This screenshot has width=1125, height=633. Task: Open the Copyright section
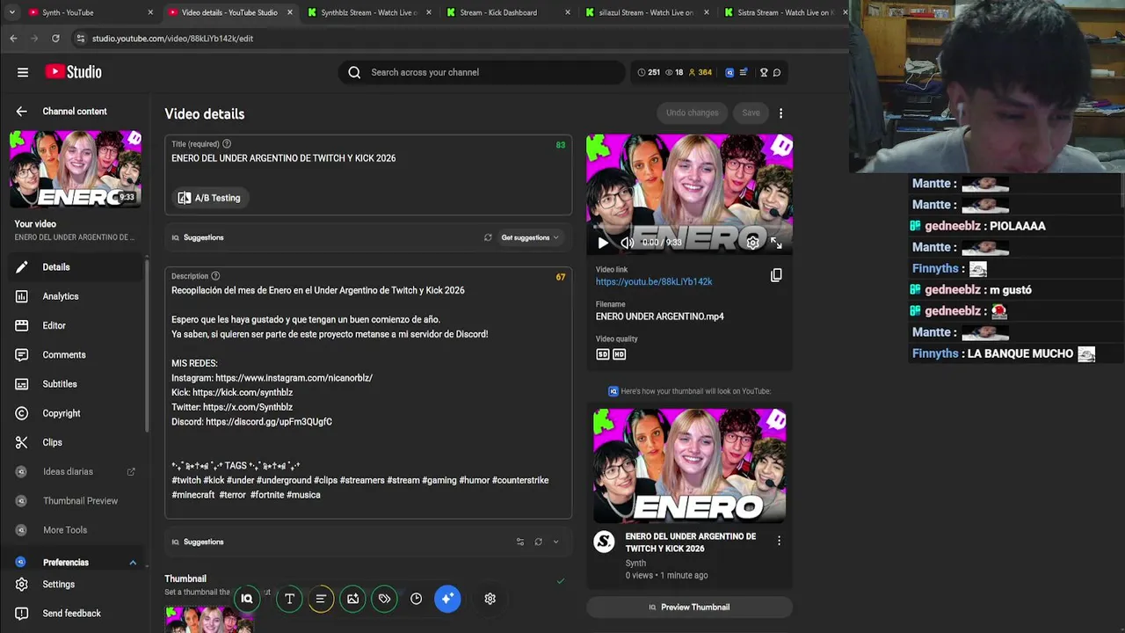75,413
